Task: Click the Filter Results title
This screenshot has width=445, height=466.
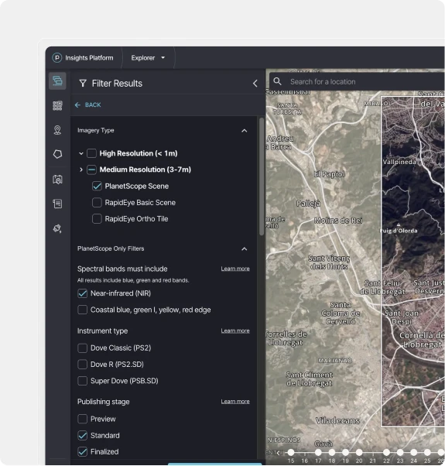Action: click(117, 84)
